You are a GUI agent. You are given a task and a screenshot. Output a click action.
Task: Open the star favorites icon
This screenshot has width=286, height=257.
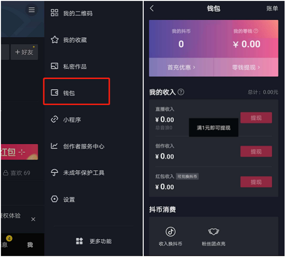[x=55, y=40]
